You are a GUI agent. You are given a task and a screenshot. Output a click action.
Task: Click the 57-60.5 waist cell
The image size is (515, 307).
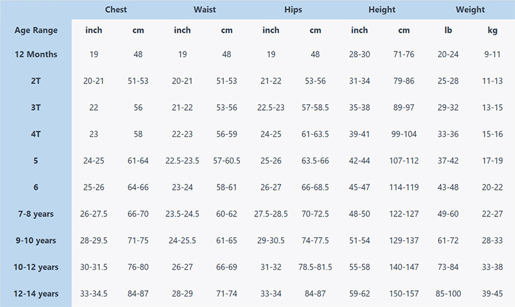(x=227, y=161)
